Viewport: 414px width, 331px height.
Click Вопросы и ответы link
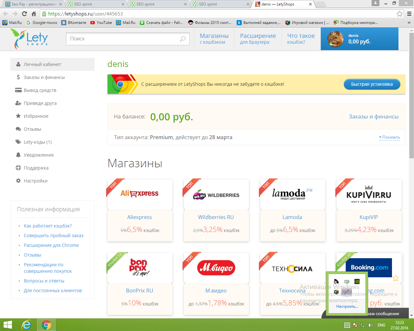click(44, 281)
